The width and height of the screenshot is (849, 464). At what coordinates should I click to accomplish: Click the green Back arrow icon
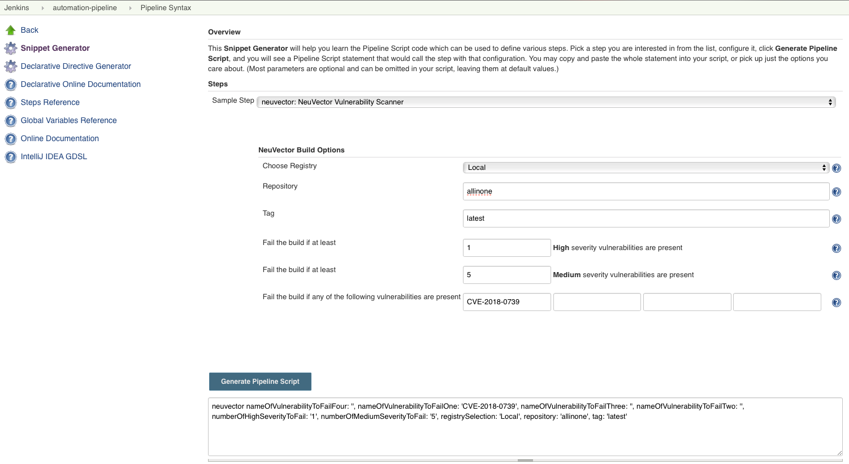click(10, 30)
